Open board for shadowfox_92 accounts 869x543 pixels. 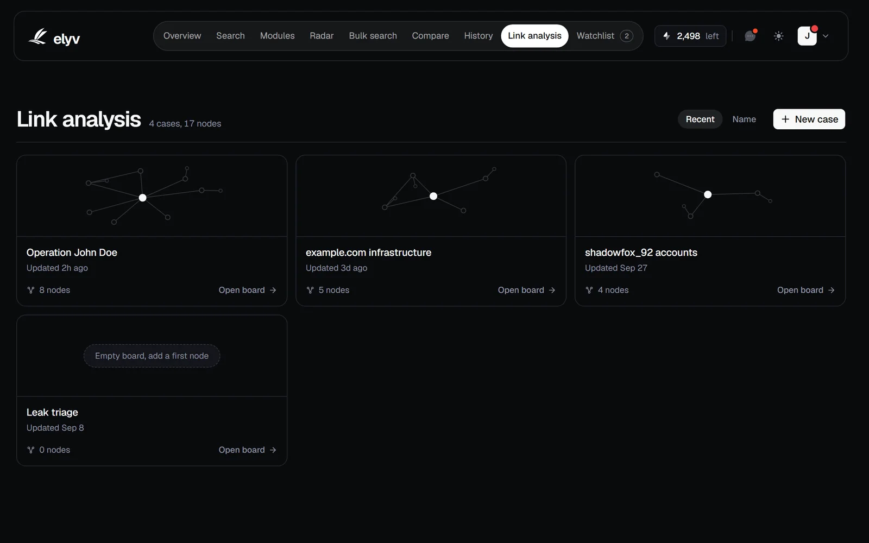(805, 290)
